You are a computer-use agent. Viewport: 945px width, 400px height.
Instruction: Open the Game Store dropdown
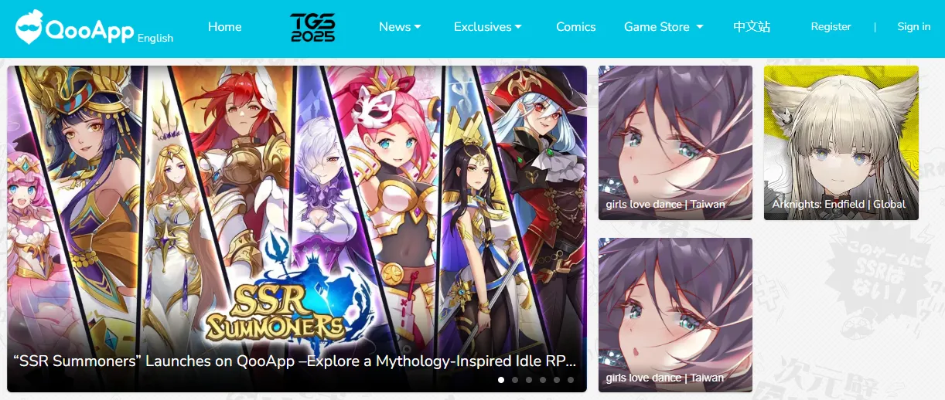pos(664,27)
